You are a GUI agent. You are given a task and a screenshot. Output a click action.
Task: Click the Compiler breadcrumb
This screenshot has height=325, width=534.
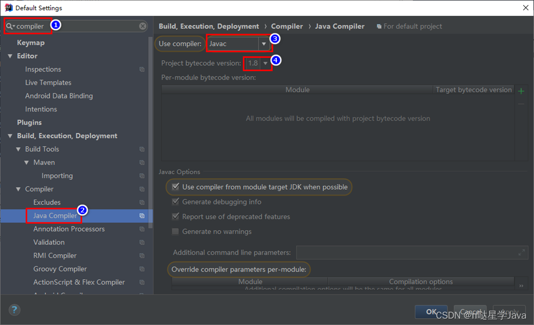pyautogui.click(x=287, y=26)
